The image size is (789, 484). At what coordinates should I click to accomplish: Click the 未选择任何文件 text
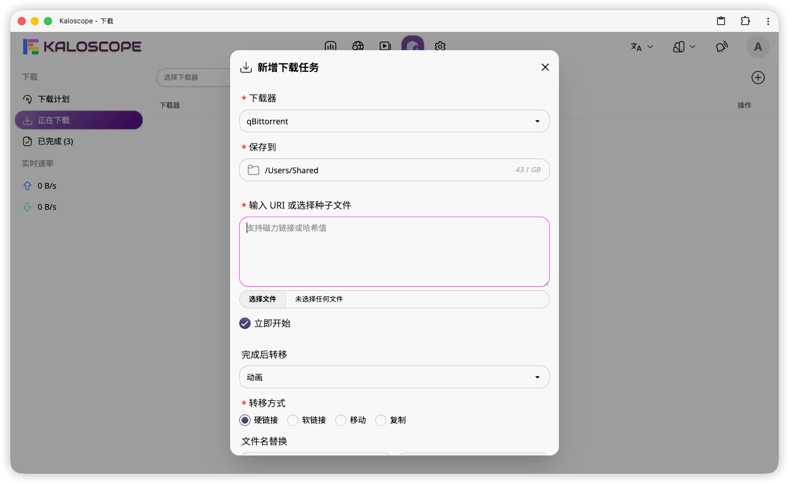[319, 299]
